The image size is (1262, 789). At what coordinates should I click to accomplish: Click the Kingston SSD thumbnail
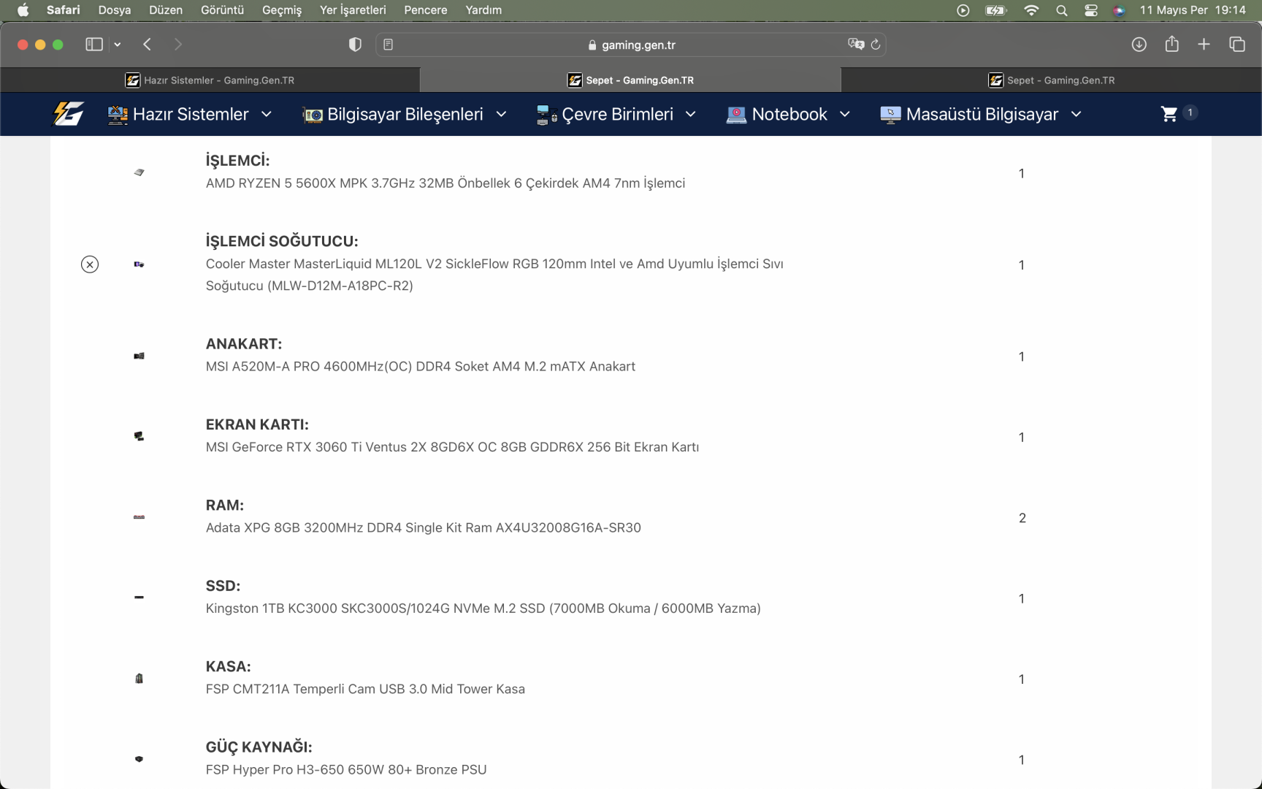pyautogui.click(x=139, y=598)
